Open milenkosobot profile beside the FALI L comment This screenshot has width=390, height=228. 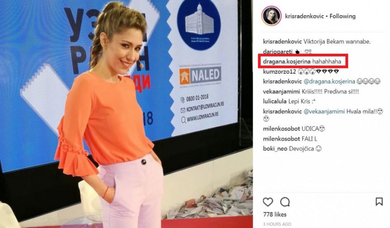281,139
